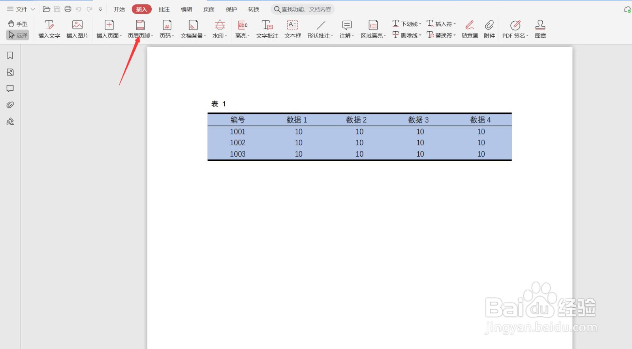Switch to the Edit (编辑) tab
The height and width of the screenshot is (349, 632).
(186, 9)
